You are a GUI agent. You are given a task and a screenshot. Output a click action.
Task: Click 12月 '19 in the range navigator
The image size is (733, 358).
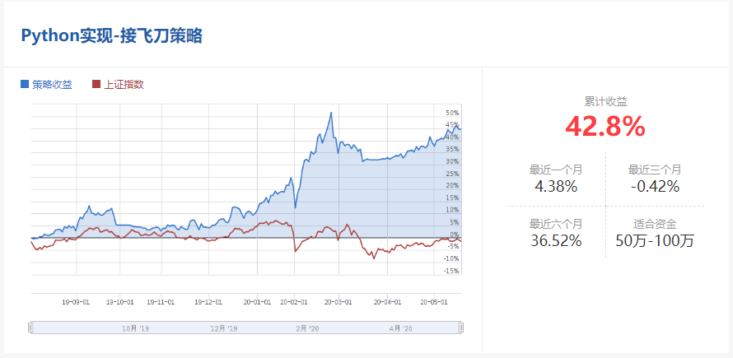pyautogui.click(x=223, y=328)
